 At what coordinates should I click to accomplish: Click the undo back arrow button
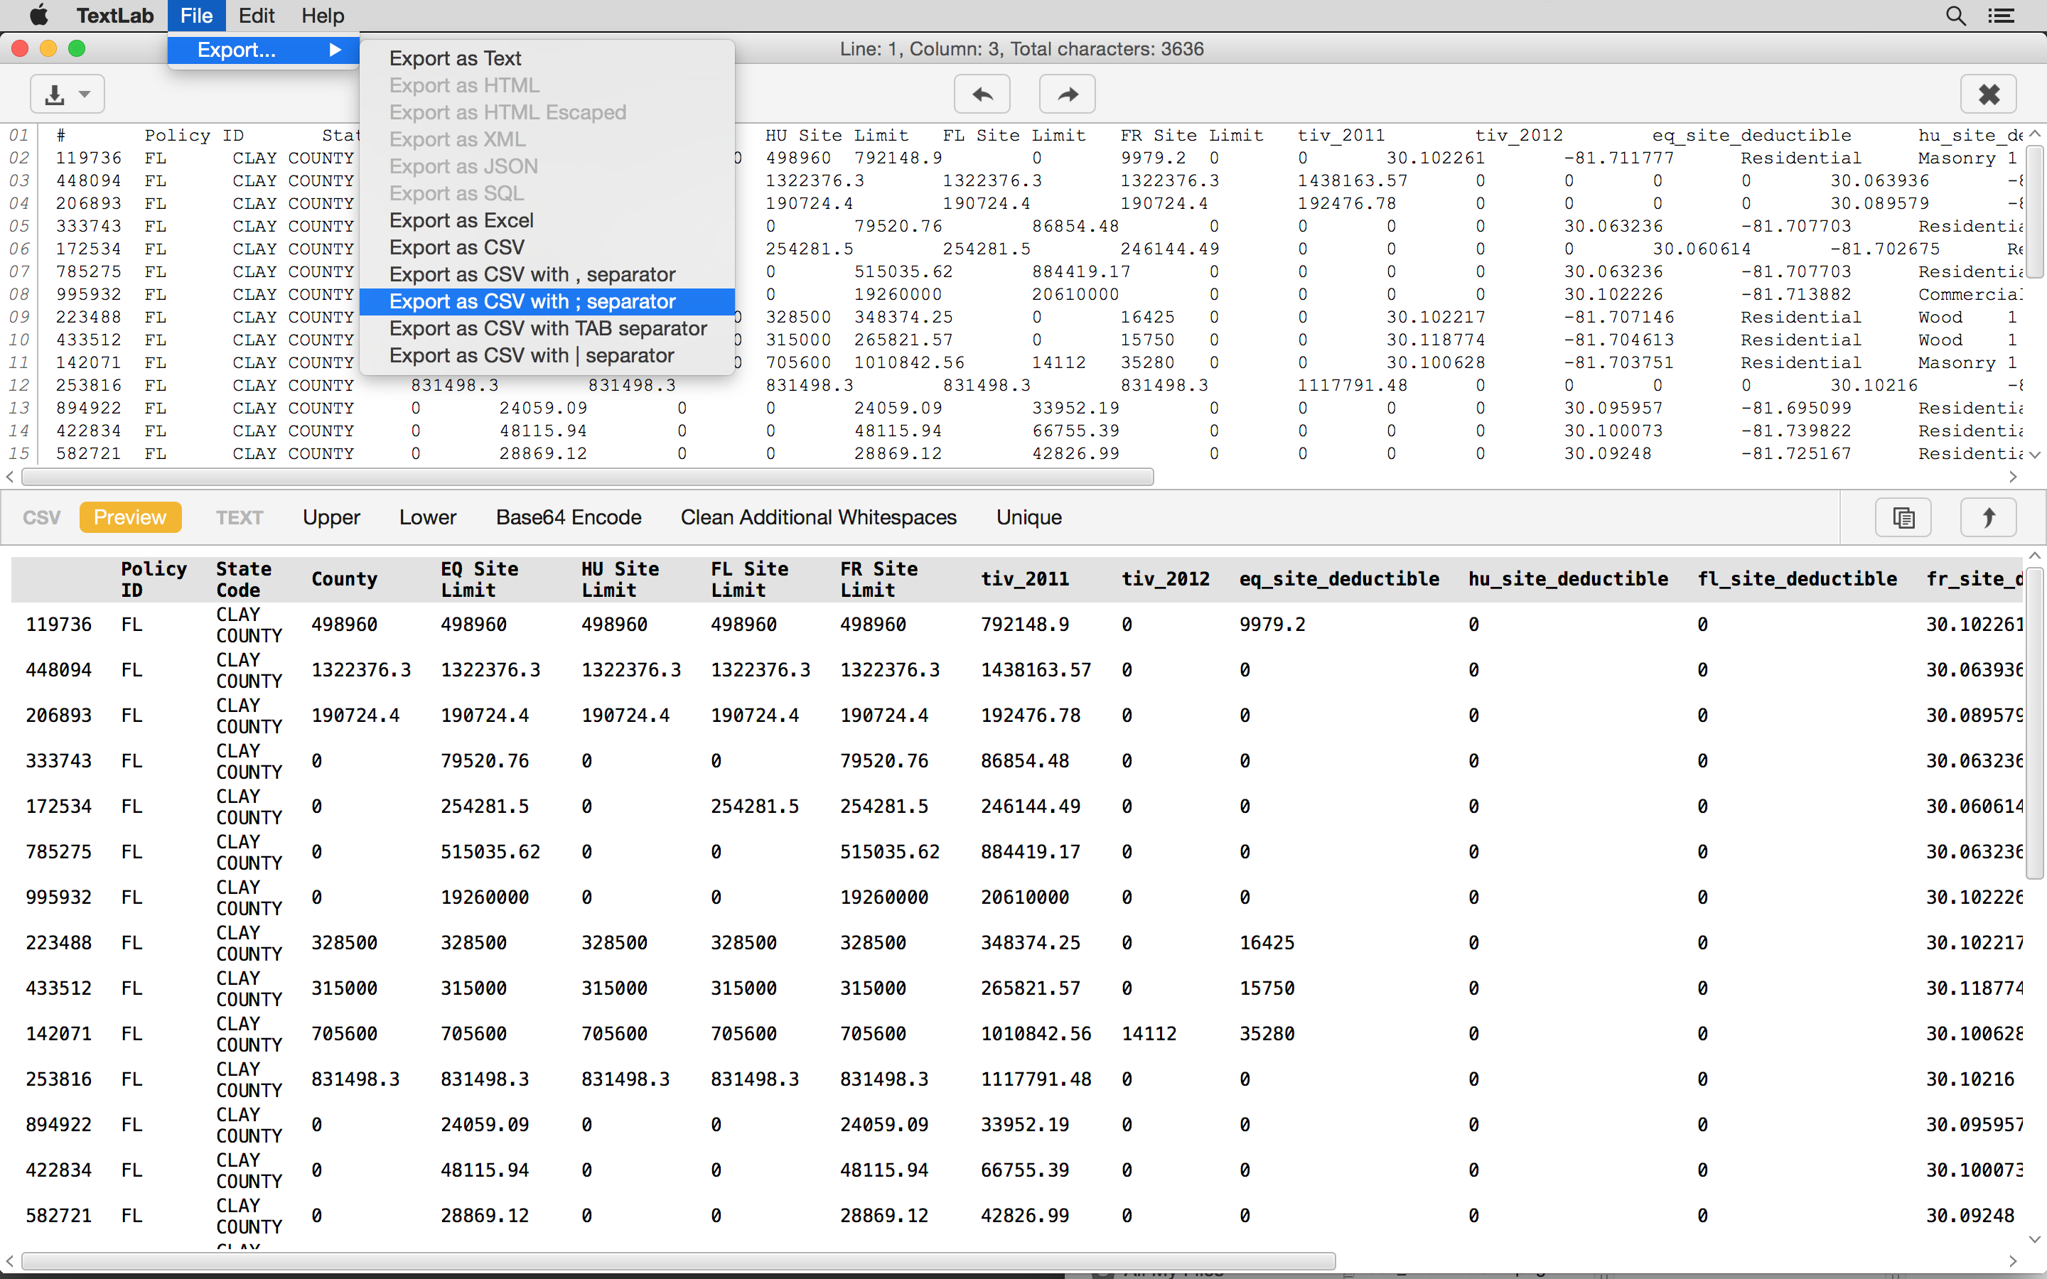pyautogui.click(x=982, y=94)
